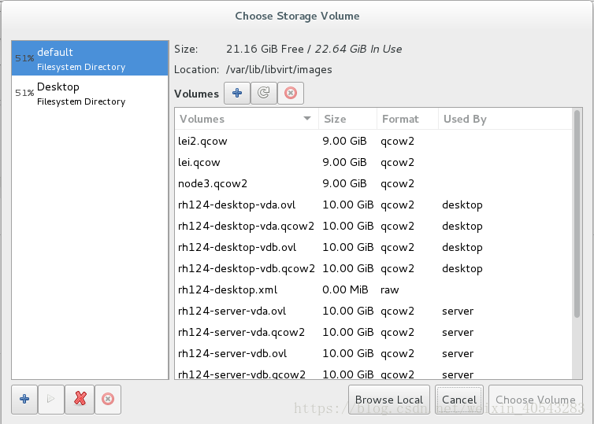Click the delete volume icon

[x=291, y=93]
